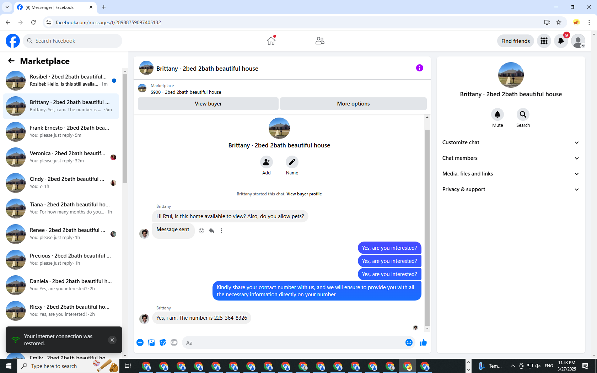Click the chat messages scrollbar
The height and width of the screenshot is (373, 597).
pyautogui.click(x=427, y=227)
